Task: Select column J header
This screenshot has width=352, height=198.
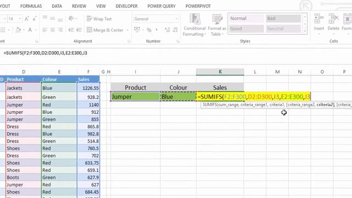Action: (178, 72)
